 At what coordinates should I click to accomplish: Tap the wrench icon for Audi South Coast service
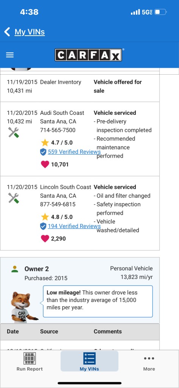pos(13,133)
